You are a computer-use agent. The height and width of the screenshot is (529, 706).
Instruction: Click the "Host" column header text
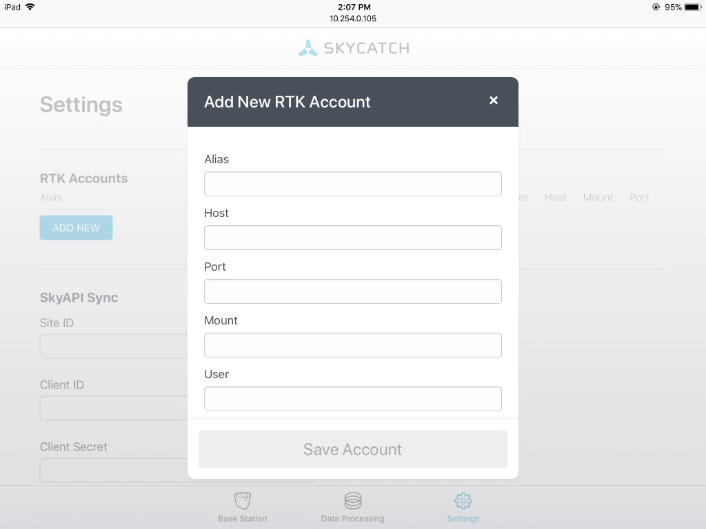555,197
